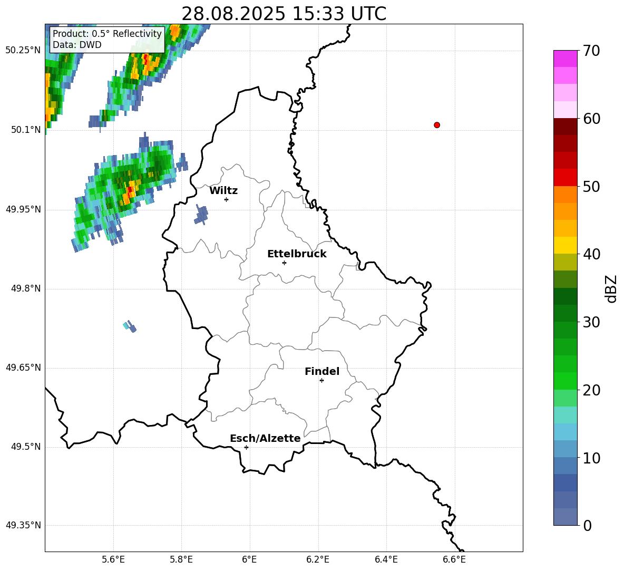This screenshot has width=624, height=570.
Task: Pick the magenta top colorbar segment
Action: pos(565,59)
